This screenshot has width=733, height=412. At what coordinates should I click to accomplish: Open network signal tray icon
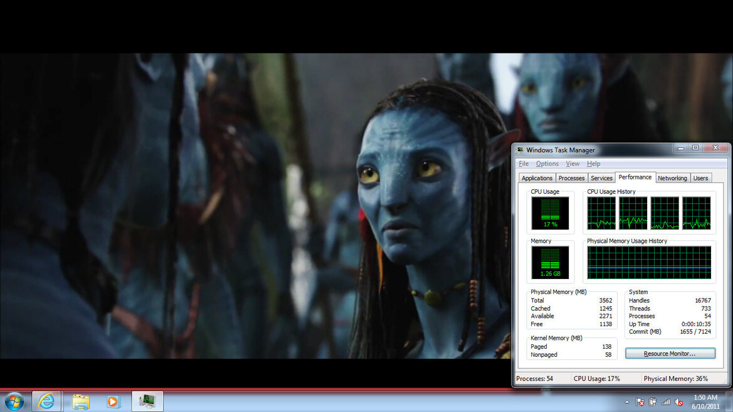click(x=666, y=402)
